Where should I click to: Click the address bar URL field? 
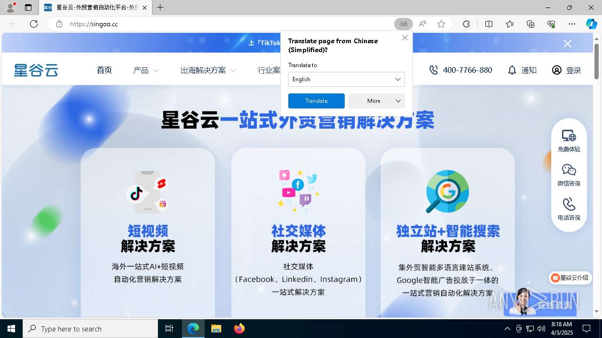pyautogui.click(x=230, y=24)
